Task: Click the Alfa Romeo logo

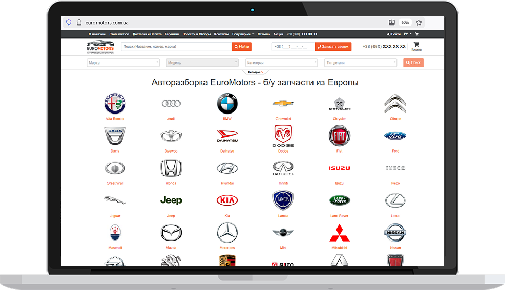Action: tap(115, 104)
